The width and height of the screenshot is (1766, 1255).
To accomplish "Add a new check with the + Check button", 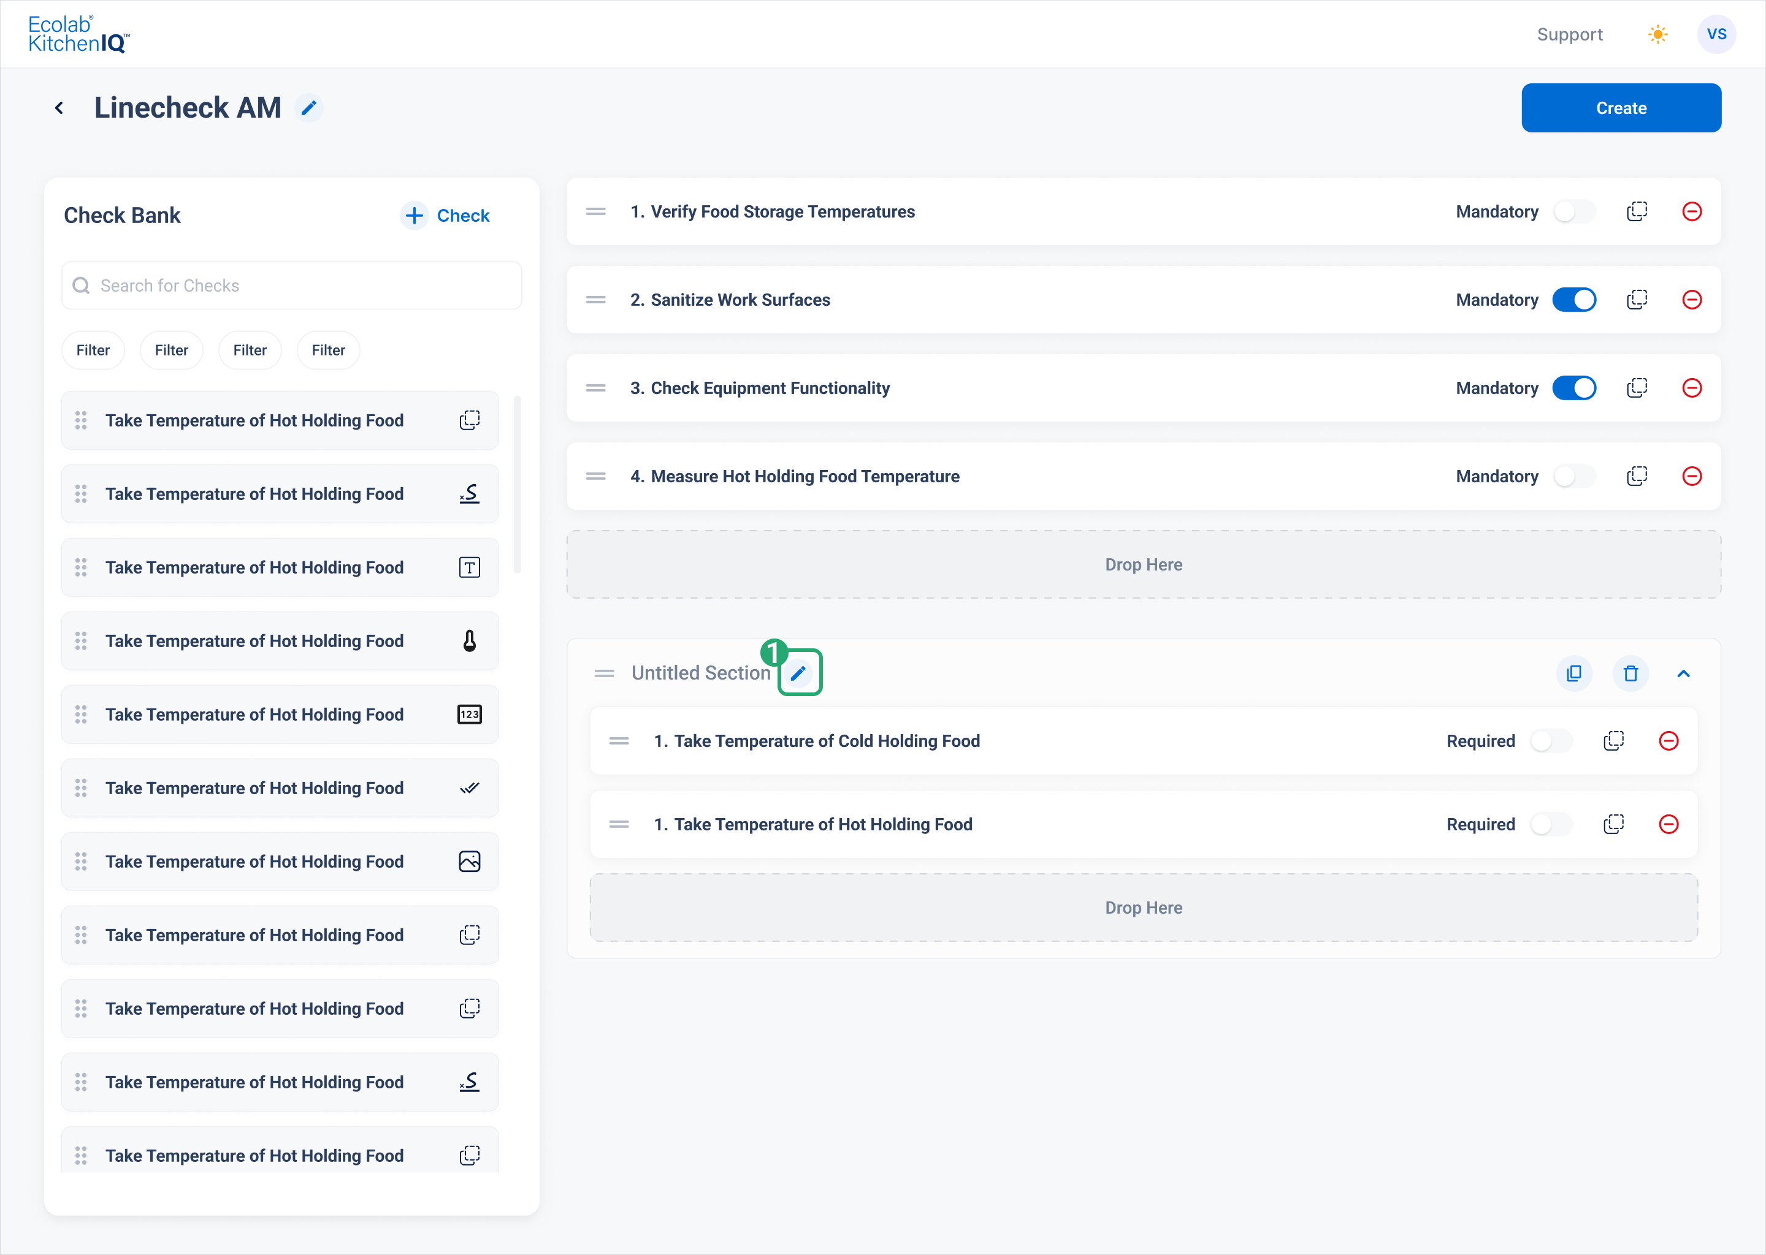I will pyautogui.click(x=445, y=216).
